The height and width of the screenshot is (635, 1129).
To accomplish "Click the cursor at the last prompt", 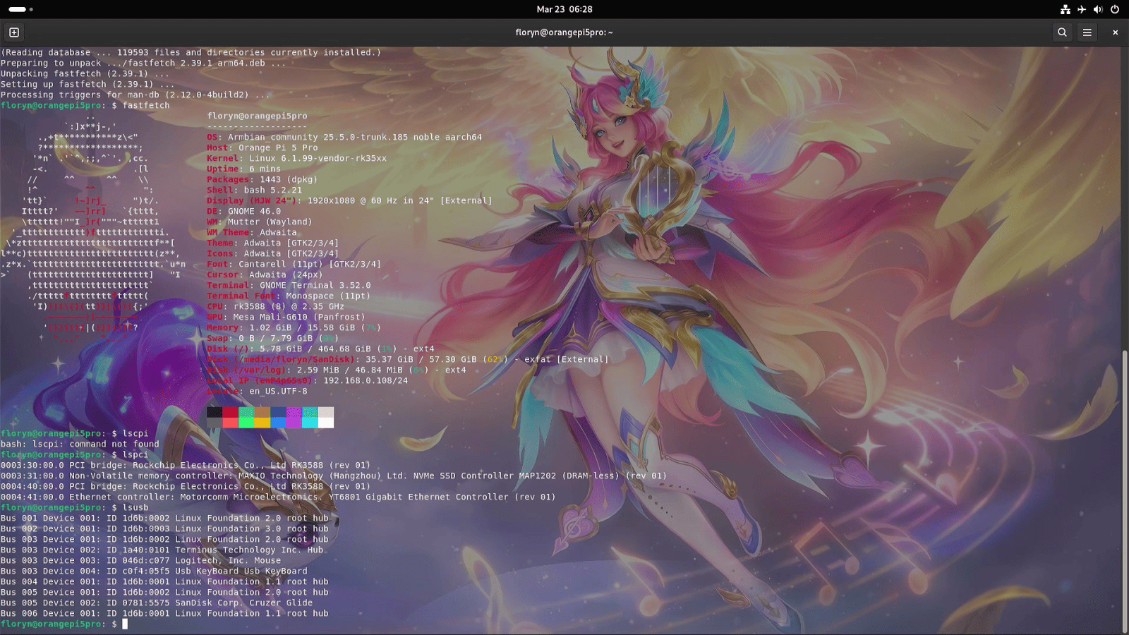I will click(125, 624).
